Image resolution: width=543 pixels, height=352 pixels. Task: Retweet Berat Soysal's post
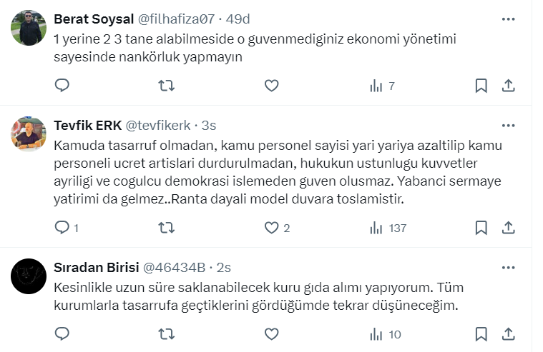click(166, 86)
